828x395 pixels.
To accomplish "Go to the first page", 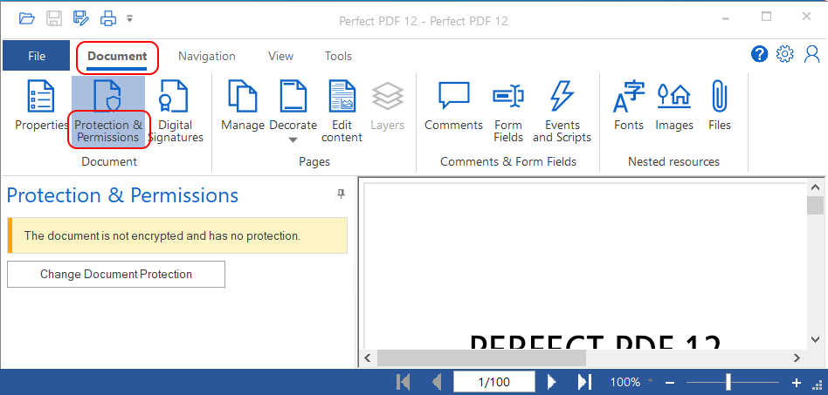I will (403, 382).
